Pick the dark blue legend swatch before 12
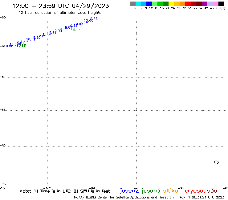228x200 pixels. click(149, 4)
